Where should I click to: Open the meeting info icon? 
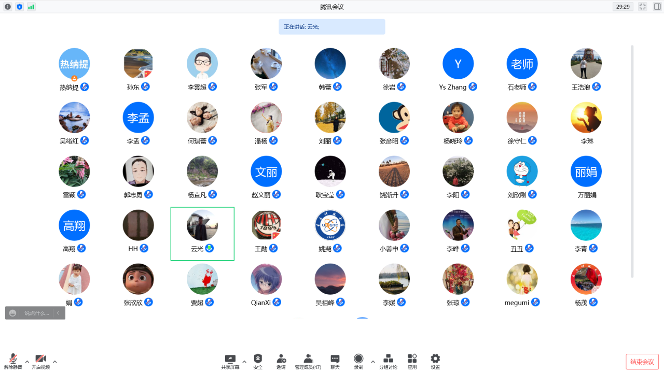(x=8, y=7)
